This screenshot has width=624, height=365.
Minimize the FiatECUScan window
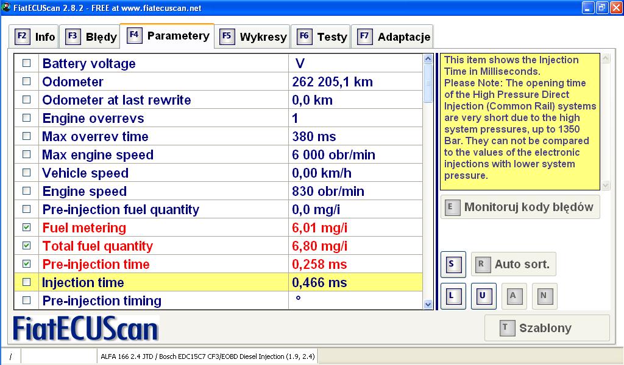(x=588, y=7)
